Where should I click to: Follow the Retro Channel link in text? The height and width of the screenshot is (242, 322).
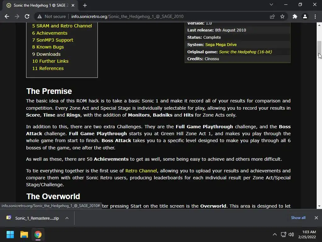tap(141, 170)
